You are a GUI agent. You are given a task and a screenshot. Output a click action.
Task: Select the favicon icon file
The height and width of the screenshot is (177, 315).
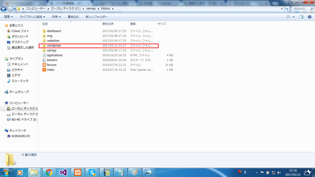(44, 65)
